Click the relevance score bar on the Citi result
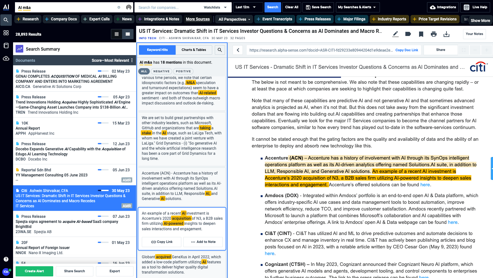The width and height of the screenshot is (493, 278). point(104,190)
